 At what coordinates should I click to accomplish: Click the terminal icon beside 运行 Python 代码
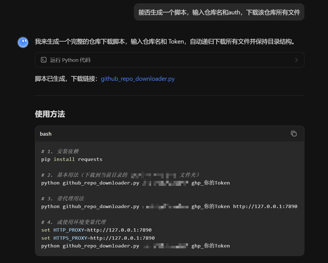pyautogui.click(x=44, y=60)
